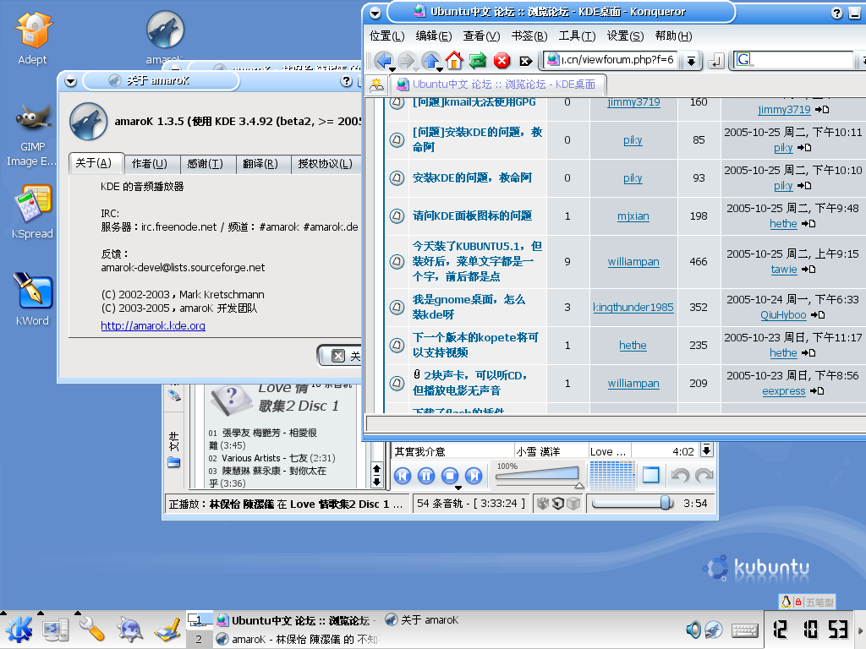Open last poster QiuHyboo profile
866x649 pixels.
(x=783, y=315)
